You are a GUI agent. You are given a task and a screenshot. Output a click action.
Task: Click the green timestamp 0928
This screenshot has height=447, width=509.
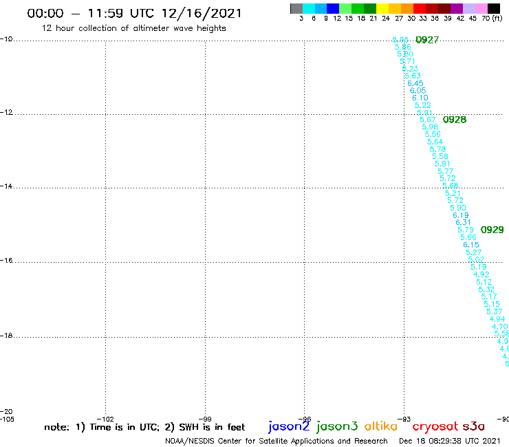[x=455, y=120]
